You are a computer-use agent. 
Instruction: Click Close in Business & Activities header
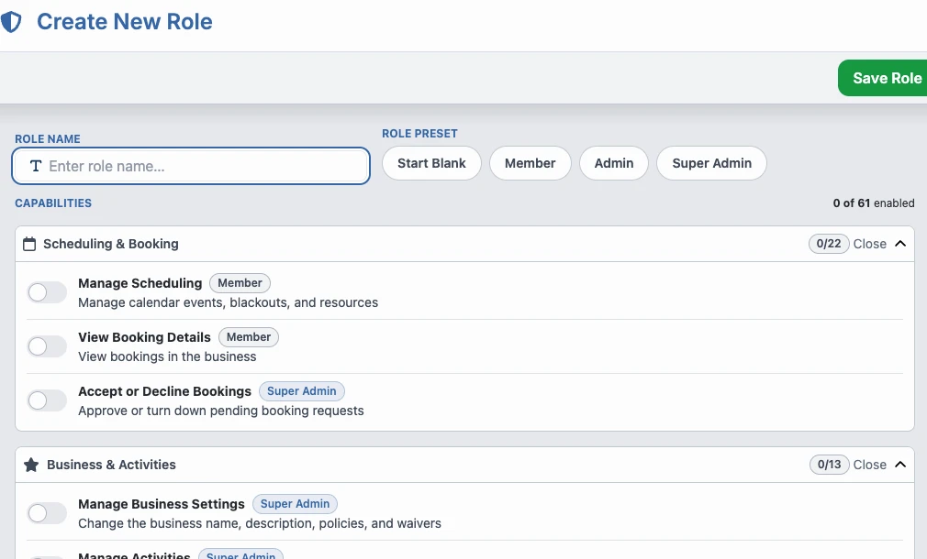point(870,465)
